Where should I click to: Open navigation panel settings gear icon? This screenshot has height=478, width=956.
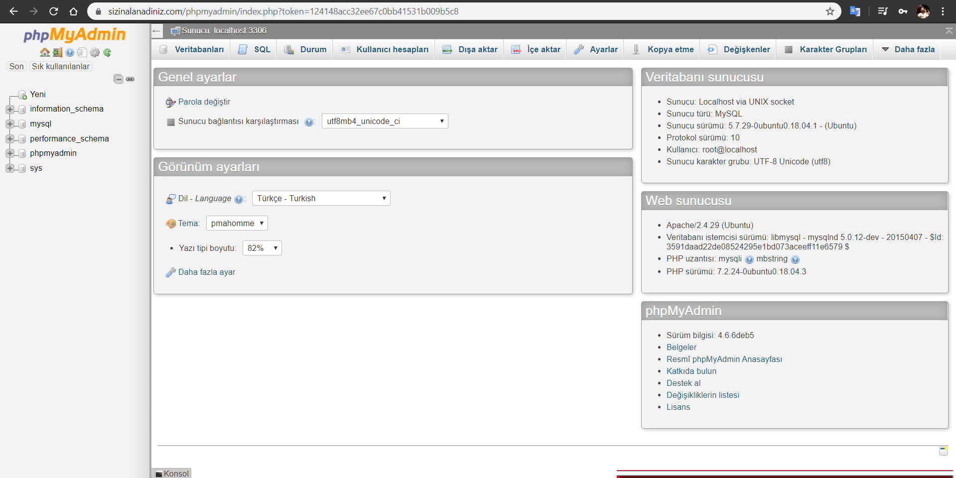pos(95,52)
